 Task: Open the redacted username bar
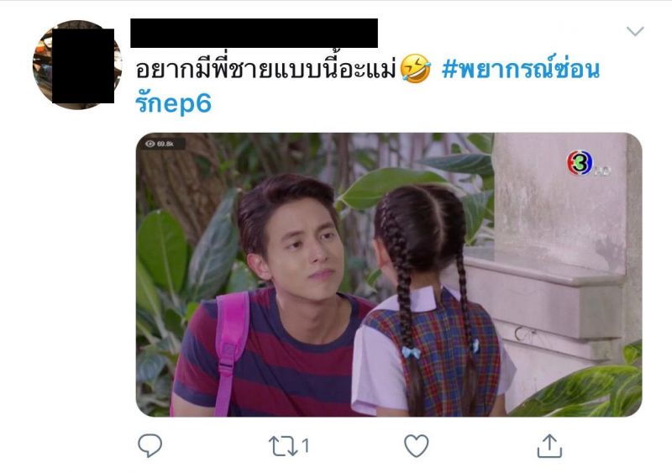254,33
